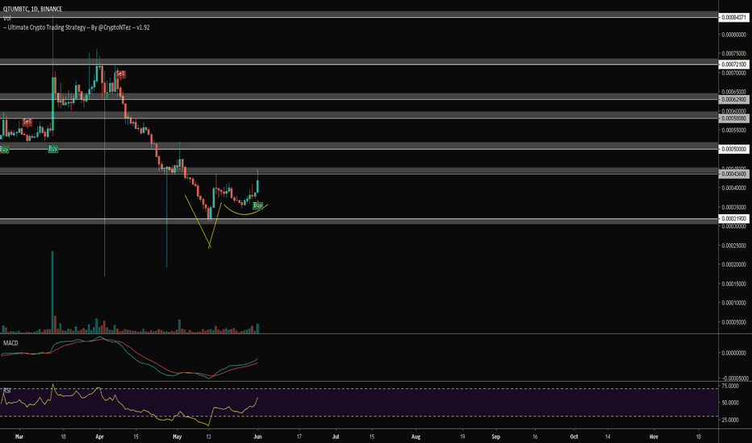Click the 19 date tick after Aug

[462, 437]
